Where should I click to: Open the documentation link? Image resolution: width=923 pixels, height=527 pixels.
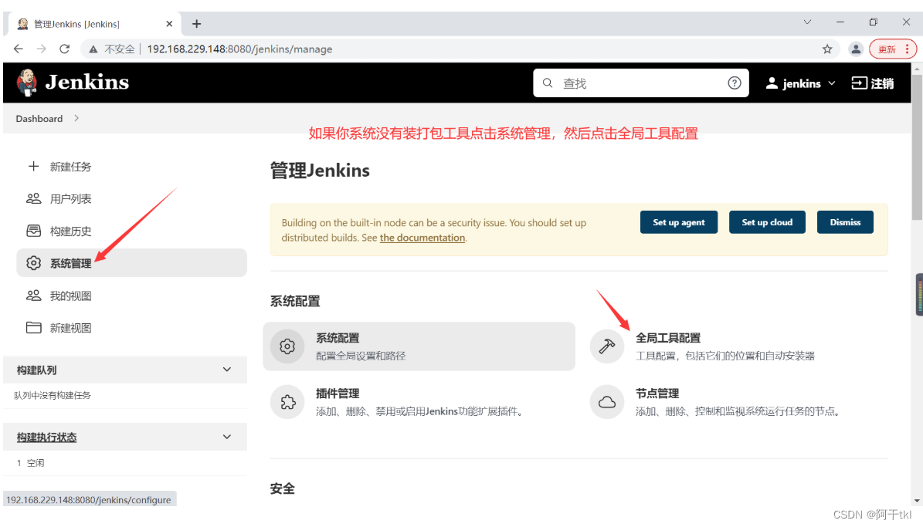coord(422,238)
